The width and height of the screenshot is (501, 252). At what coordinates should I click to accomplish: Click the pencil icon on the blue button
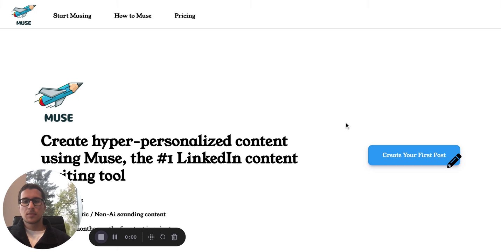[454, 161]
